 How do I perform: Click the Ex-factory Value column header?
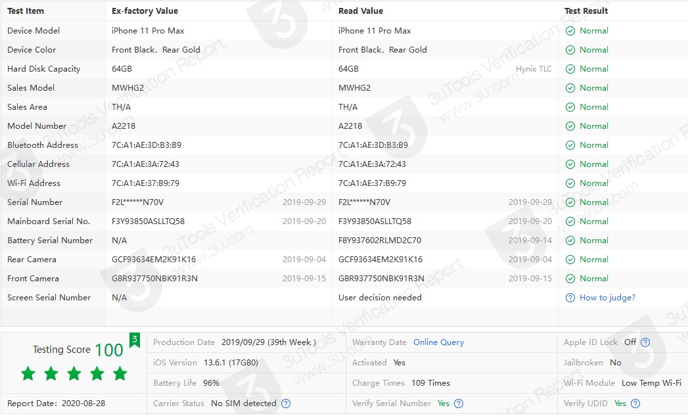(145, 11)
